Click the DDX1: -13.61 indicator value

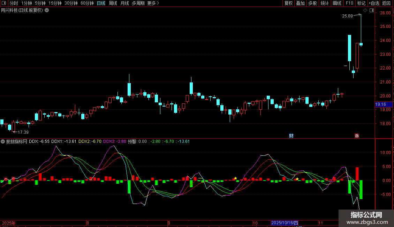point(64,141)
